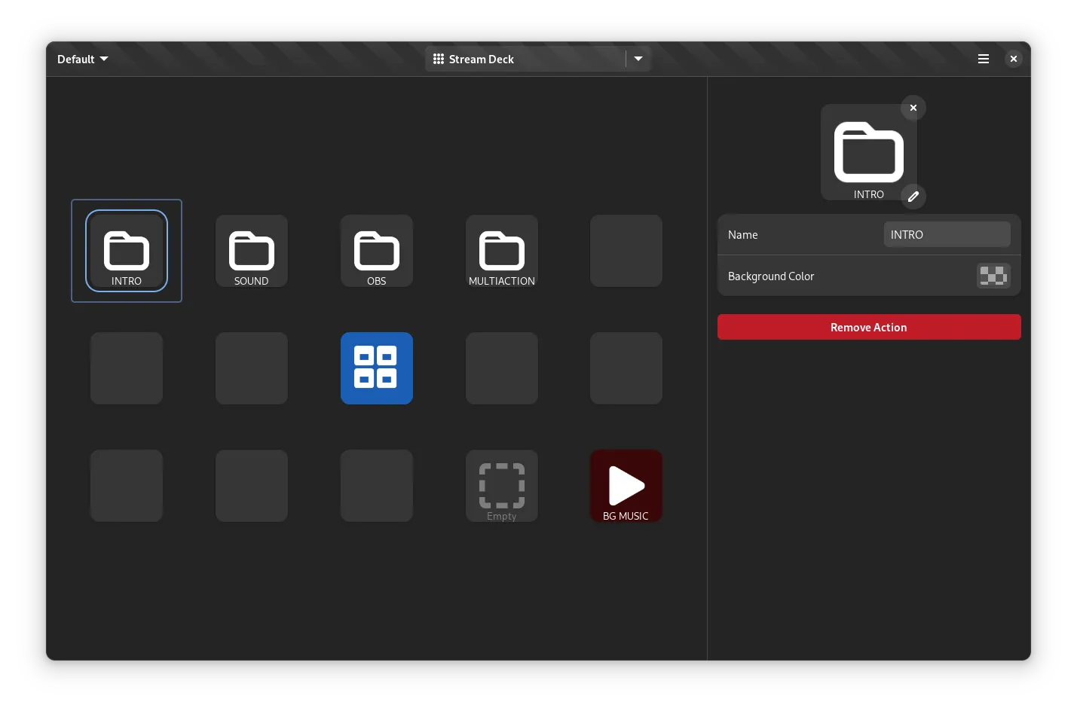The height and width of the screenshot is (711, 1077).
Task: Select the INTRO folder key
Action: coord(127,251)
